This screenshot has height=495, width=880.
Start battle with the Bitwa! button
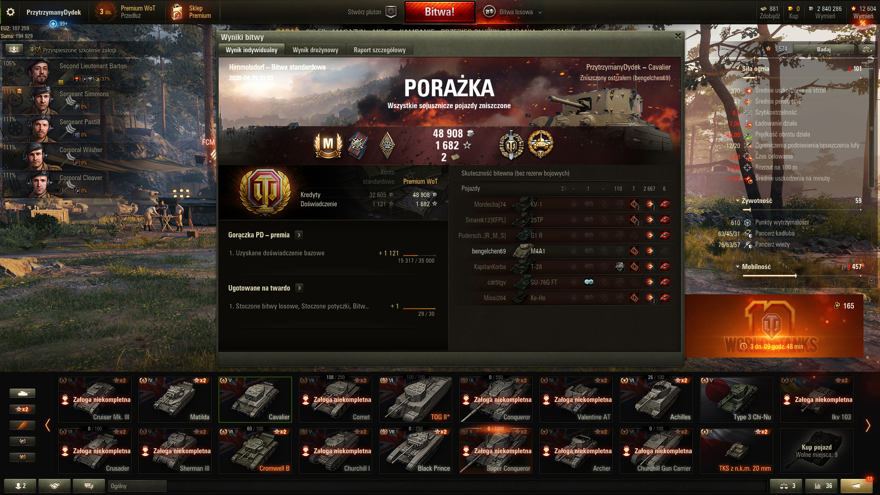click(440, 12)
